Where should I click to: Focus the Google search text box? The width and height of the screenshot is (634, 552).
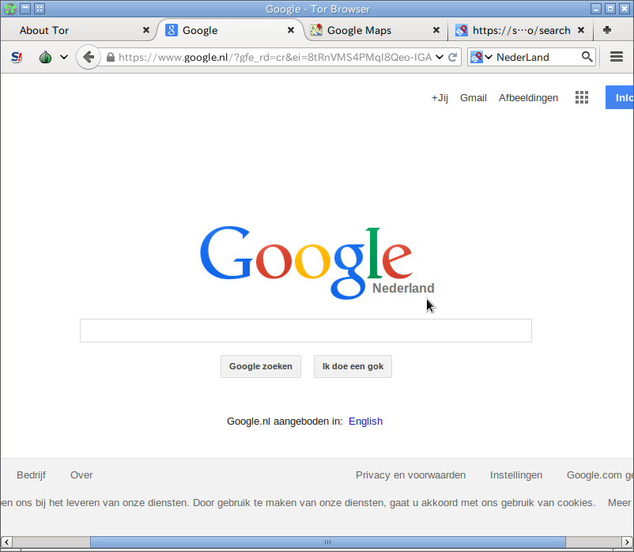coord(306,331)
